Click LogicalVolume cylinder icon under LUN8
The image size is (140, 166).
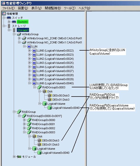click(x=45, y=103)
